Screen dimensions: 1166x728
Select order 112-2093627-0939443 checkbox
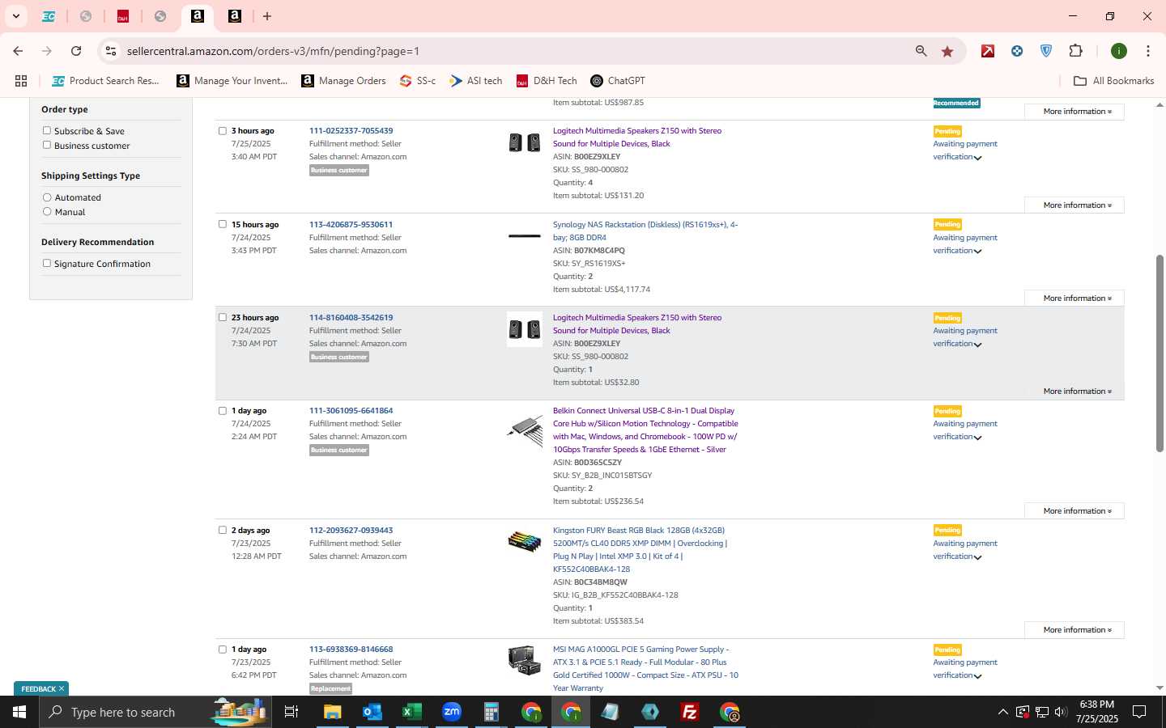(223, 530)
